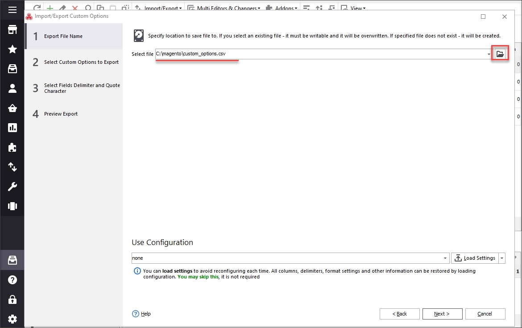Maximize the Import/Export Custom Options dialog
Image resolution: width=522 pixels, height=328 pixels.
pos(483,17)
